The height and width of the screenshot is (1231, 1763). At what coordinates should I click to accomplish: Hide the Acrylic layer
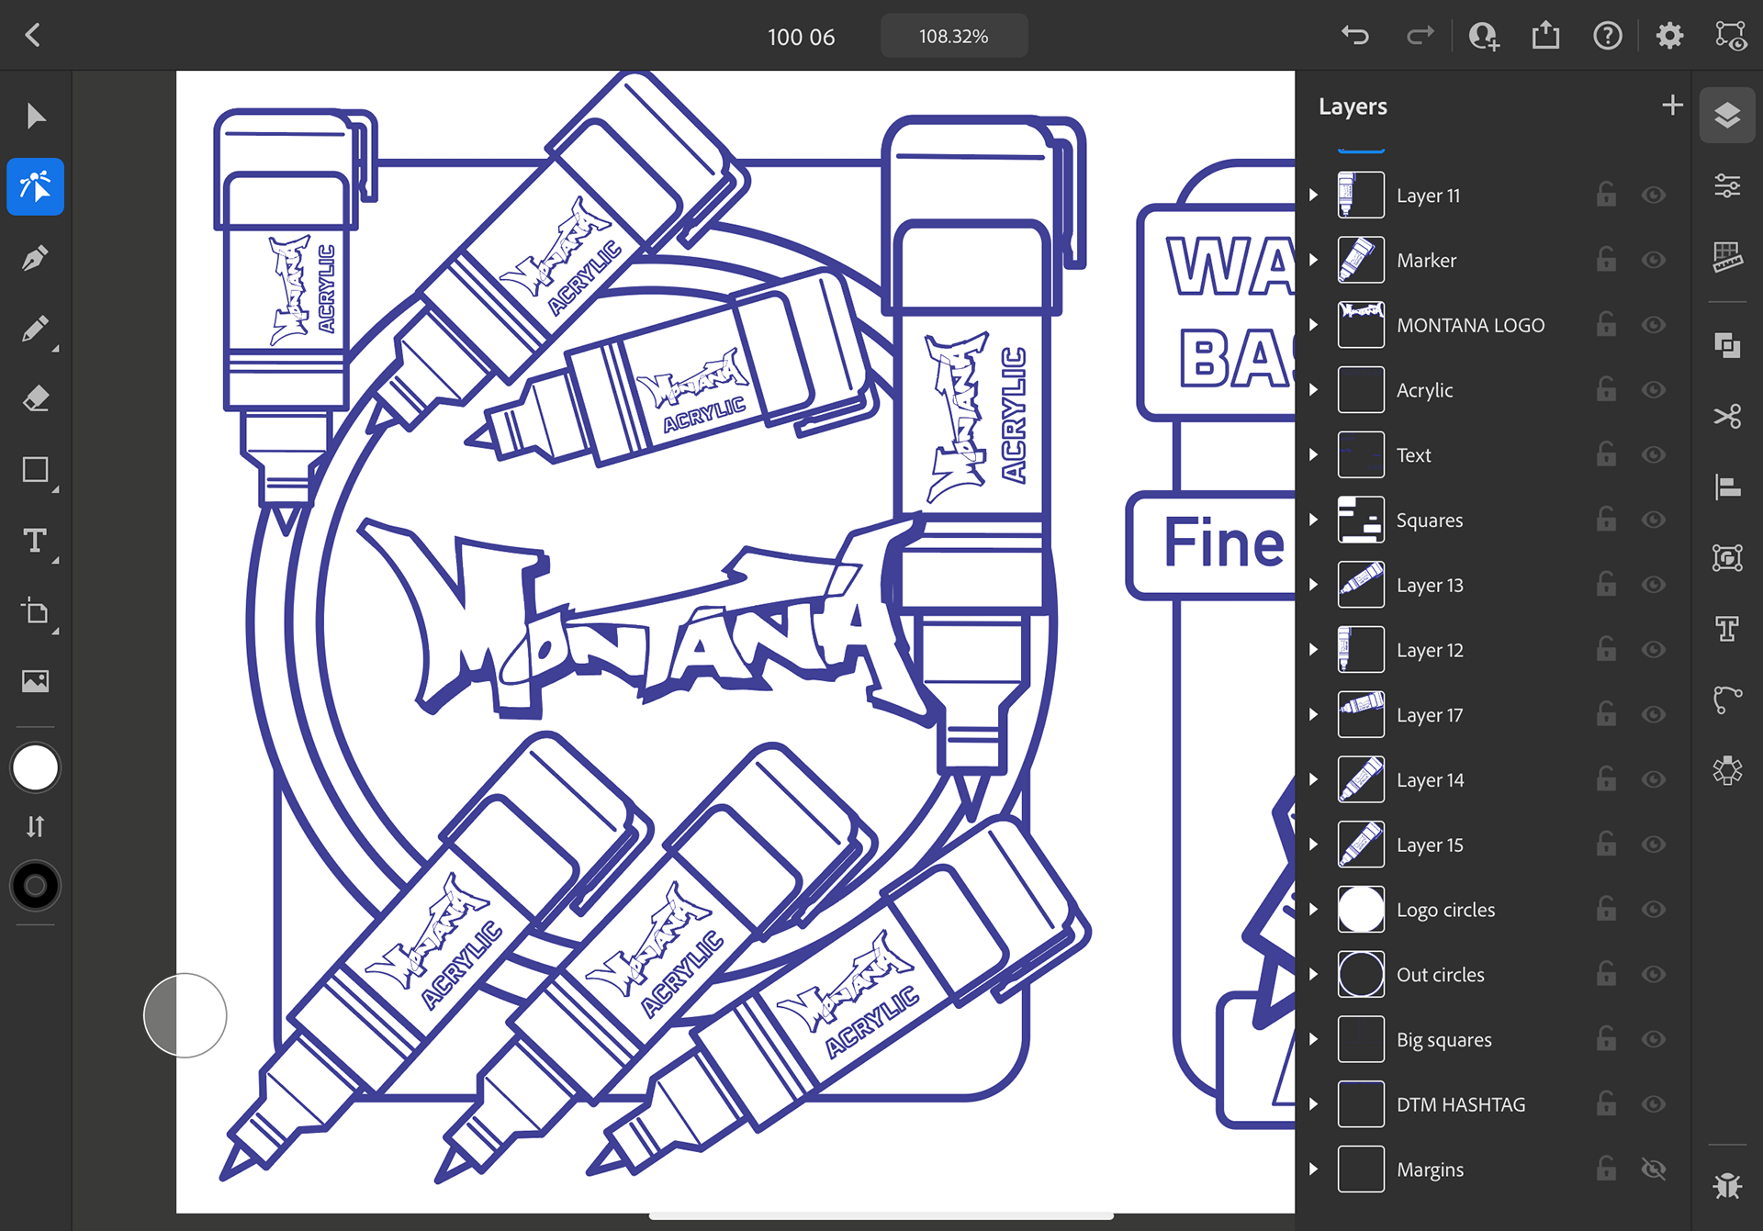[x=1654, y=389]
